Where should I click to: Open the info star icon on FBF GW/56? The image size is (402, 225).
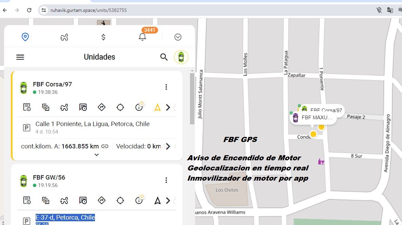pyautogui.click(x=139, y=200)
